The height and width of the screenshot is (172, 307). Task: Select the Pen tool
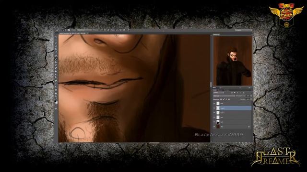[56, 81]
